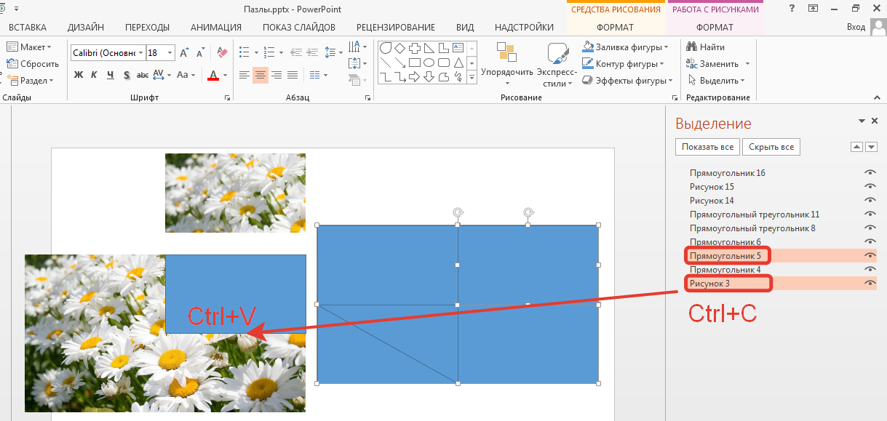
Task: Click Скрыть все button
Action: click(x=771, y=147)
